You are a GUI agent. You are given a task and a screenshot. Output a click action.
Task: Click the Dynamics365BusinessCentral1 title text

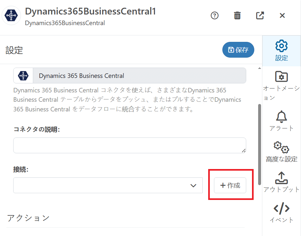(x=91, y=11)
